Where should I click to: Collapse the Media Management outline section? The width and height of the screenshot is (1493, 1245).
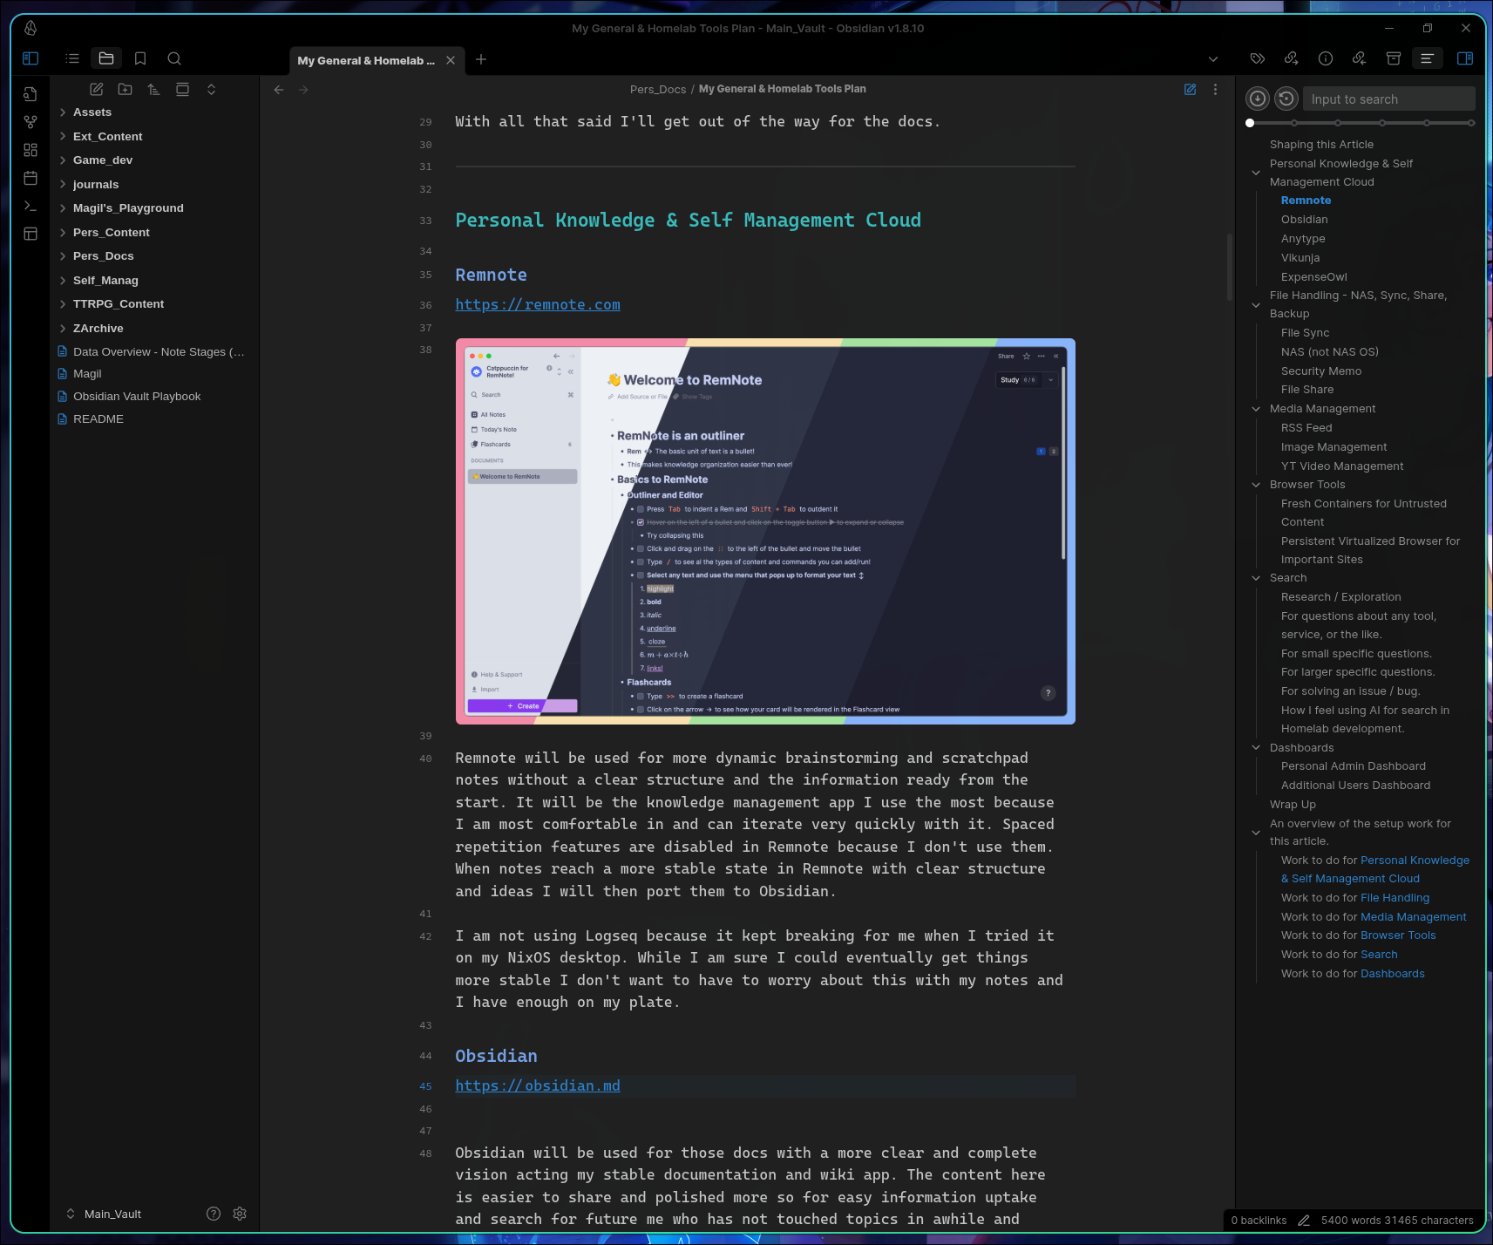[x=1256, y=409]
